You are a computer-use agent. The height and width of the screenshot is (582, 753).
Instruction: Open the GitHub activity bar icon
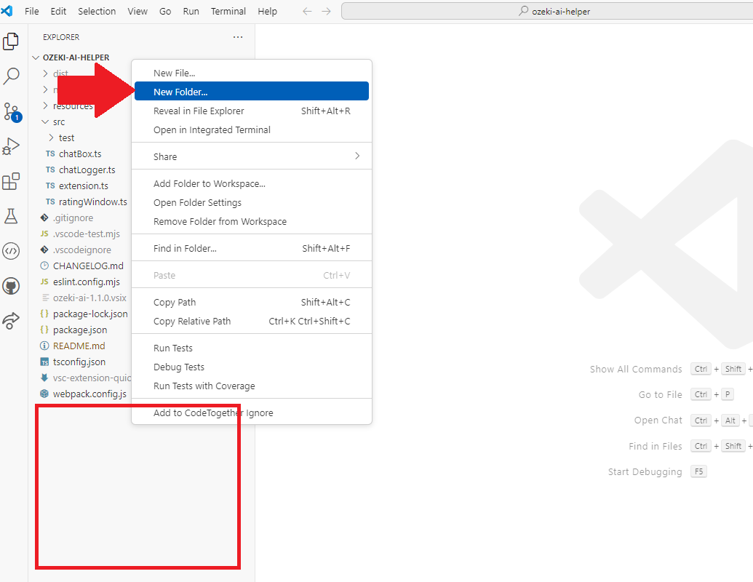coord(11,286)
